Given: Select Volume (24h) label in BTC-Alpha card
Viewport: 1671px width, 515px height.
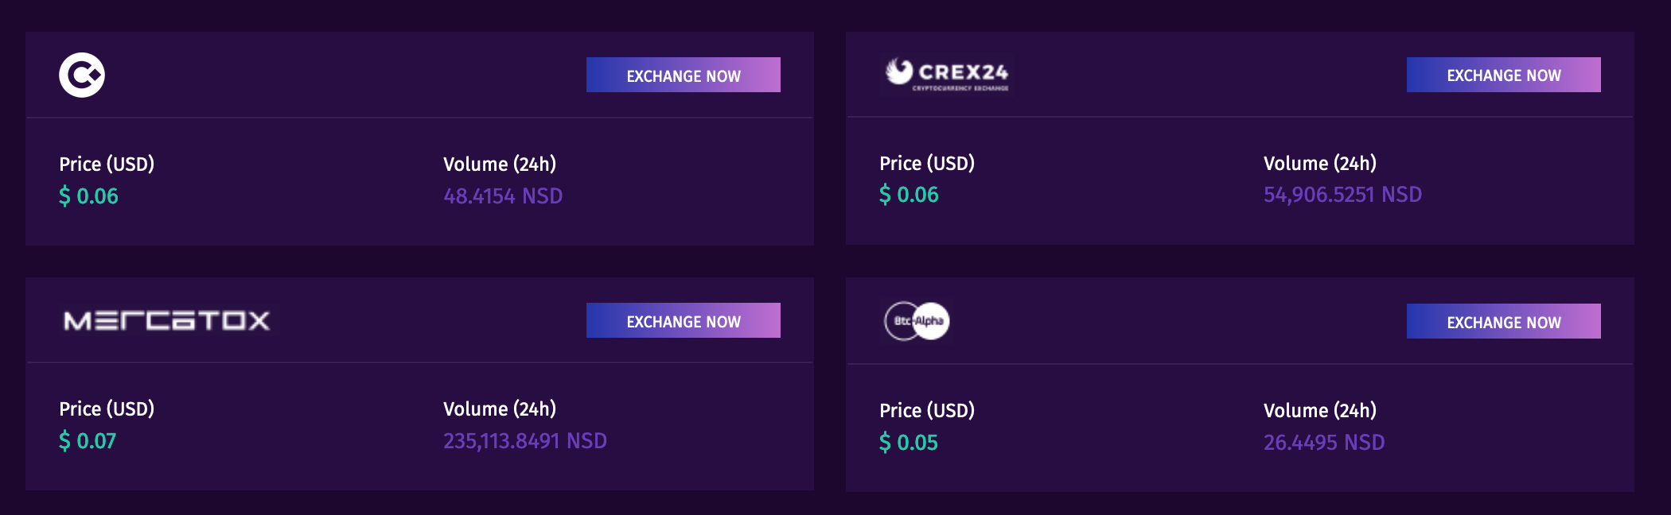Looking at the screenshot, I should point(1320,410).
